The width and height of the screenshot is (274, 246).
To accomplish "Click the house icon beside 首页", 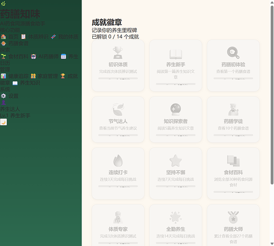I will click(3, 37).
